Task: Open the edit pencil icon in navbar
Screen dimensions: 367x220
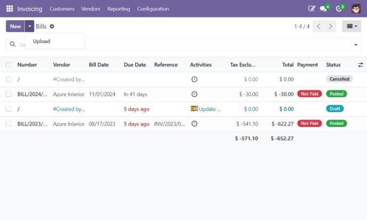Action: point(312,9)
